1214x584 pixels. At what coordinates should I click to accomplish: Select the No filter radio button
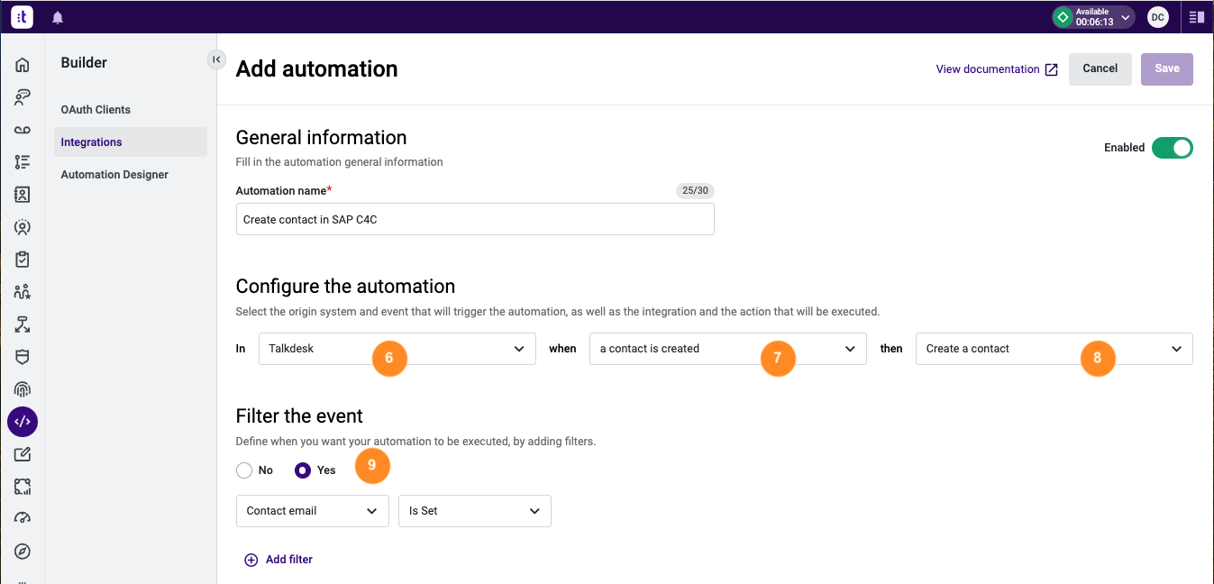point(244,470)
